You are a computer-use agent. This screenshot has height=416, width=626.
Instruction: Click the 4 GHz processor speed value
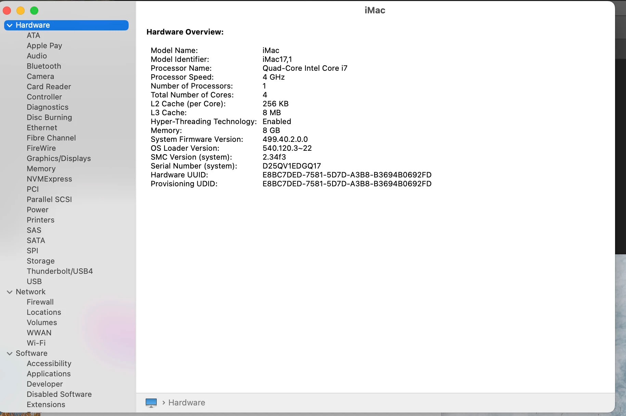coord(274,77)
